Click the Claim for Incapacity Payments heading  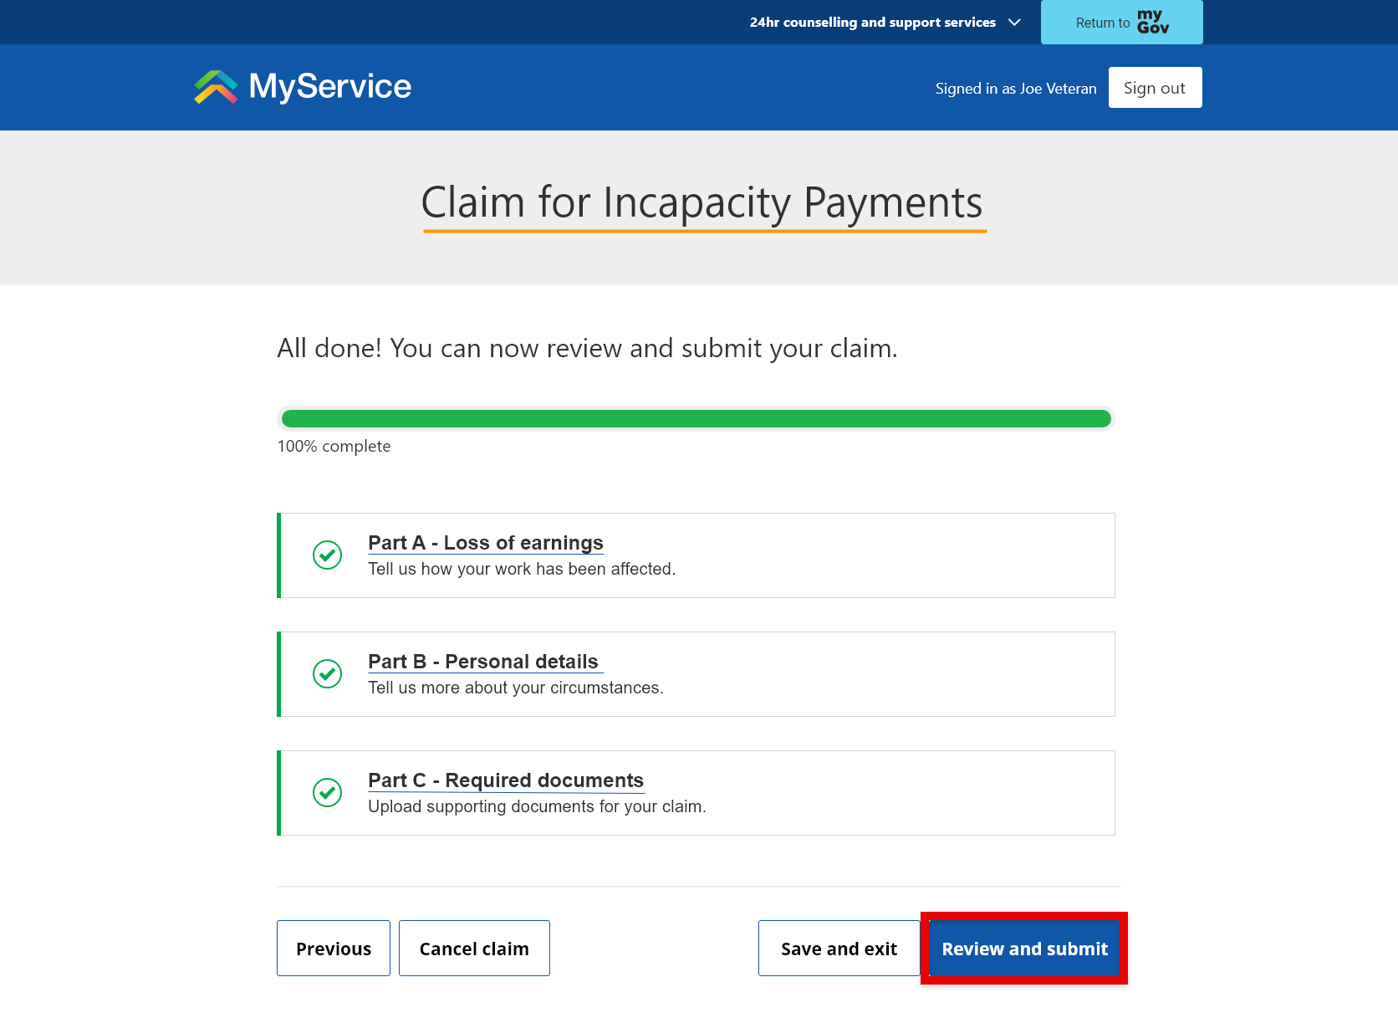[x=702, y=202]
